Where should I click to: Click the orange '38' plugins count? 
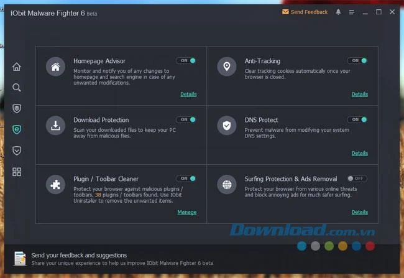(98, 195)
